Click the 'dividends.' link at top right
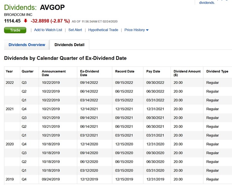This screenshot has width=232, height=185. point(207,3)
